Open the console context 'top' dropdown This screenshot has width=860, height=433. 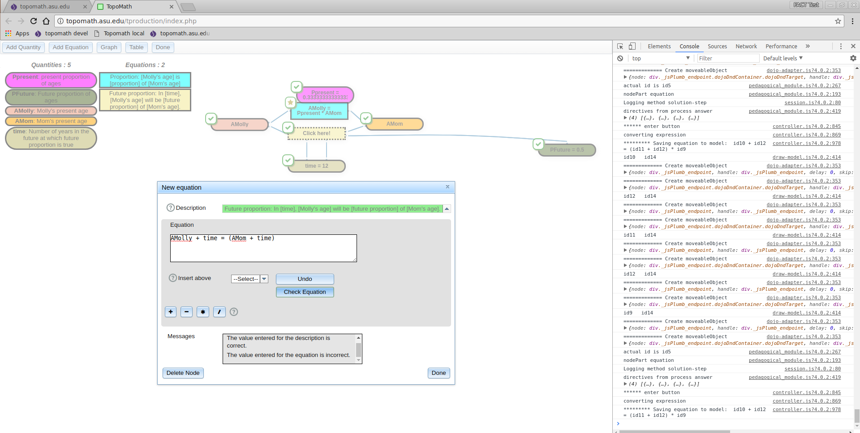661,58
